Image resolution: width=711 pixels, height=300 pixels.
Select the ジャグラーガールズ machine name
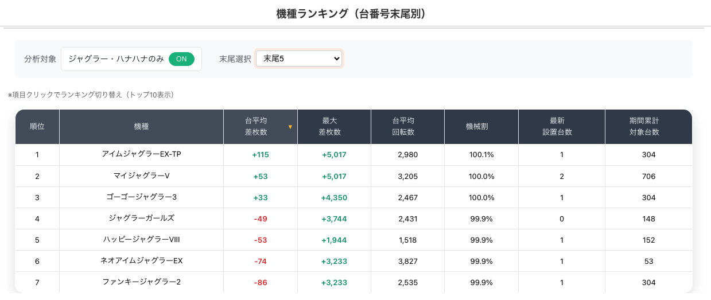pyautogui.click(x=141, y=219)
